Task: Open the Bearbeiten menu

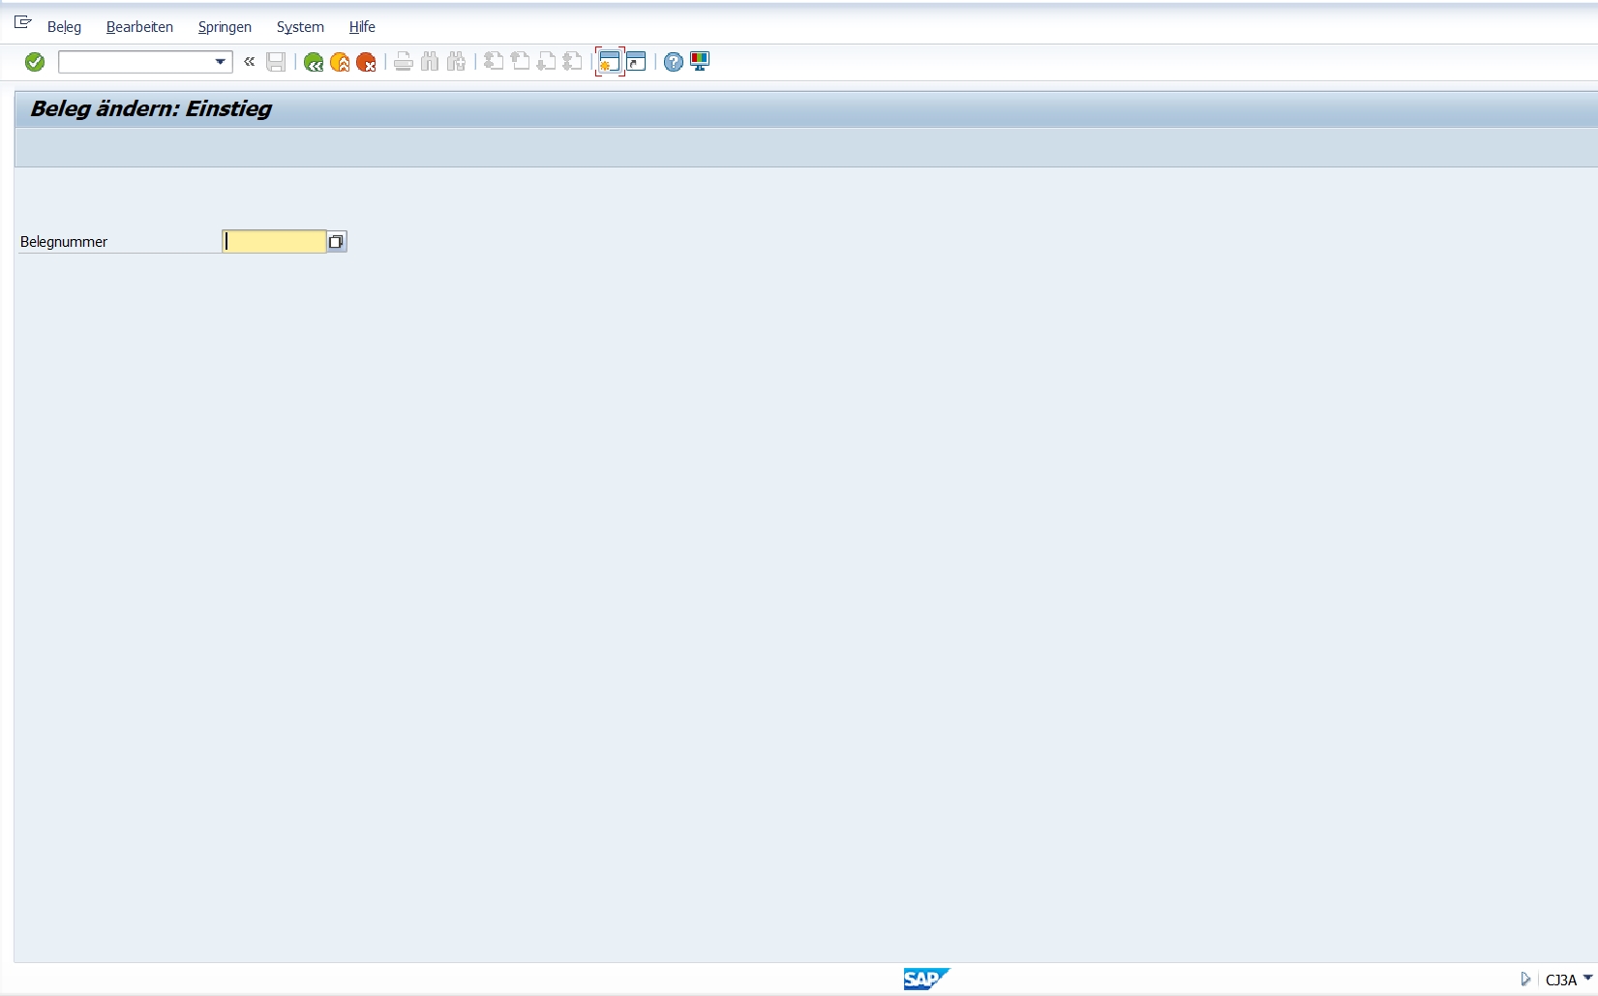Action: point(139,27)
